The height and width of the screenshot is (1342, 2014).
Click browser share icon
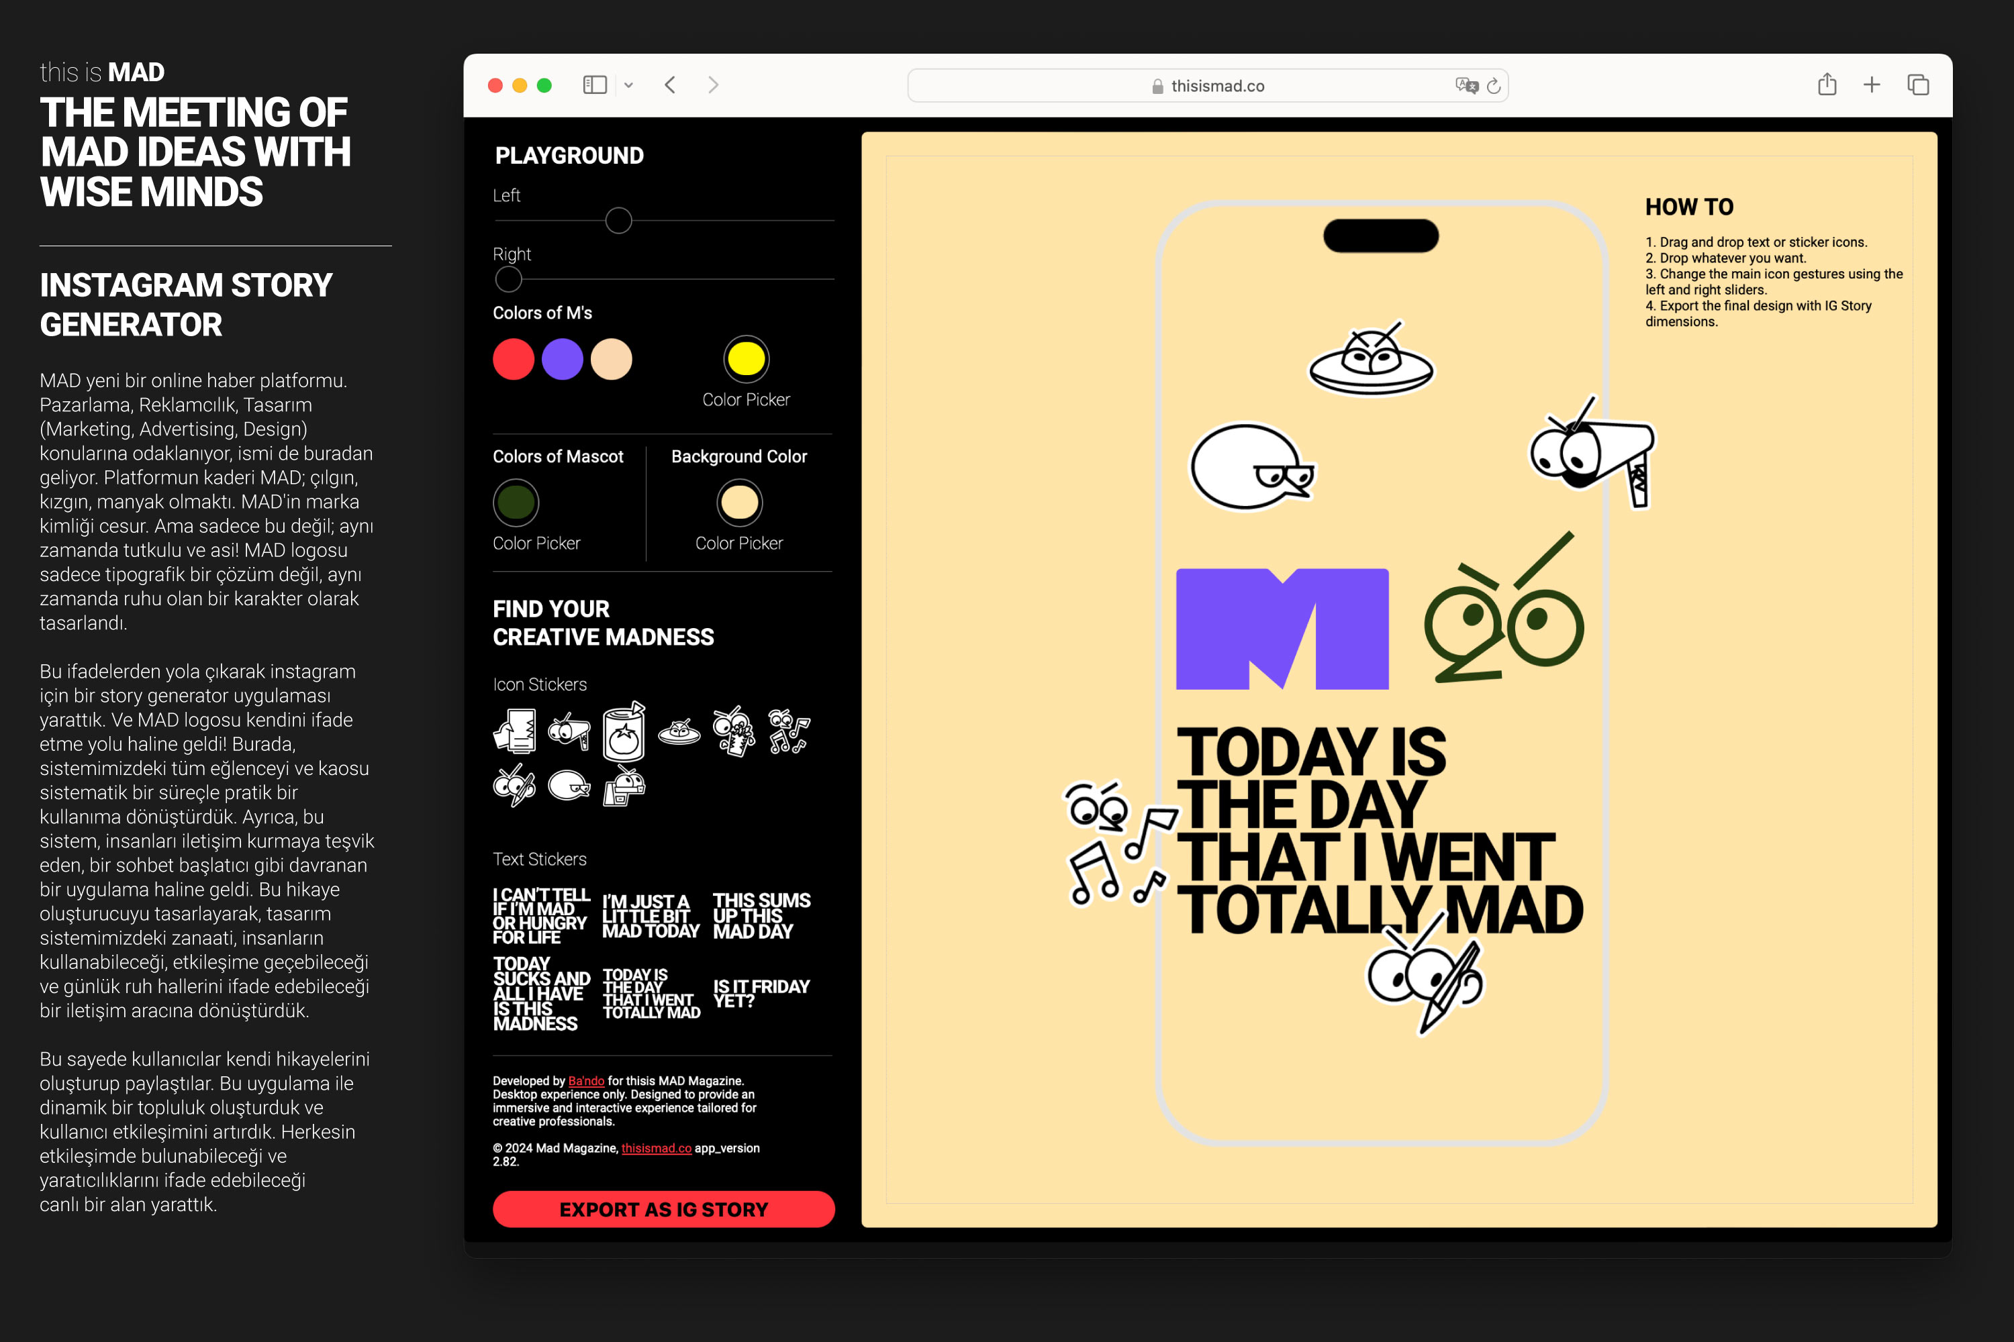click(1827, 85)
